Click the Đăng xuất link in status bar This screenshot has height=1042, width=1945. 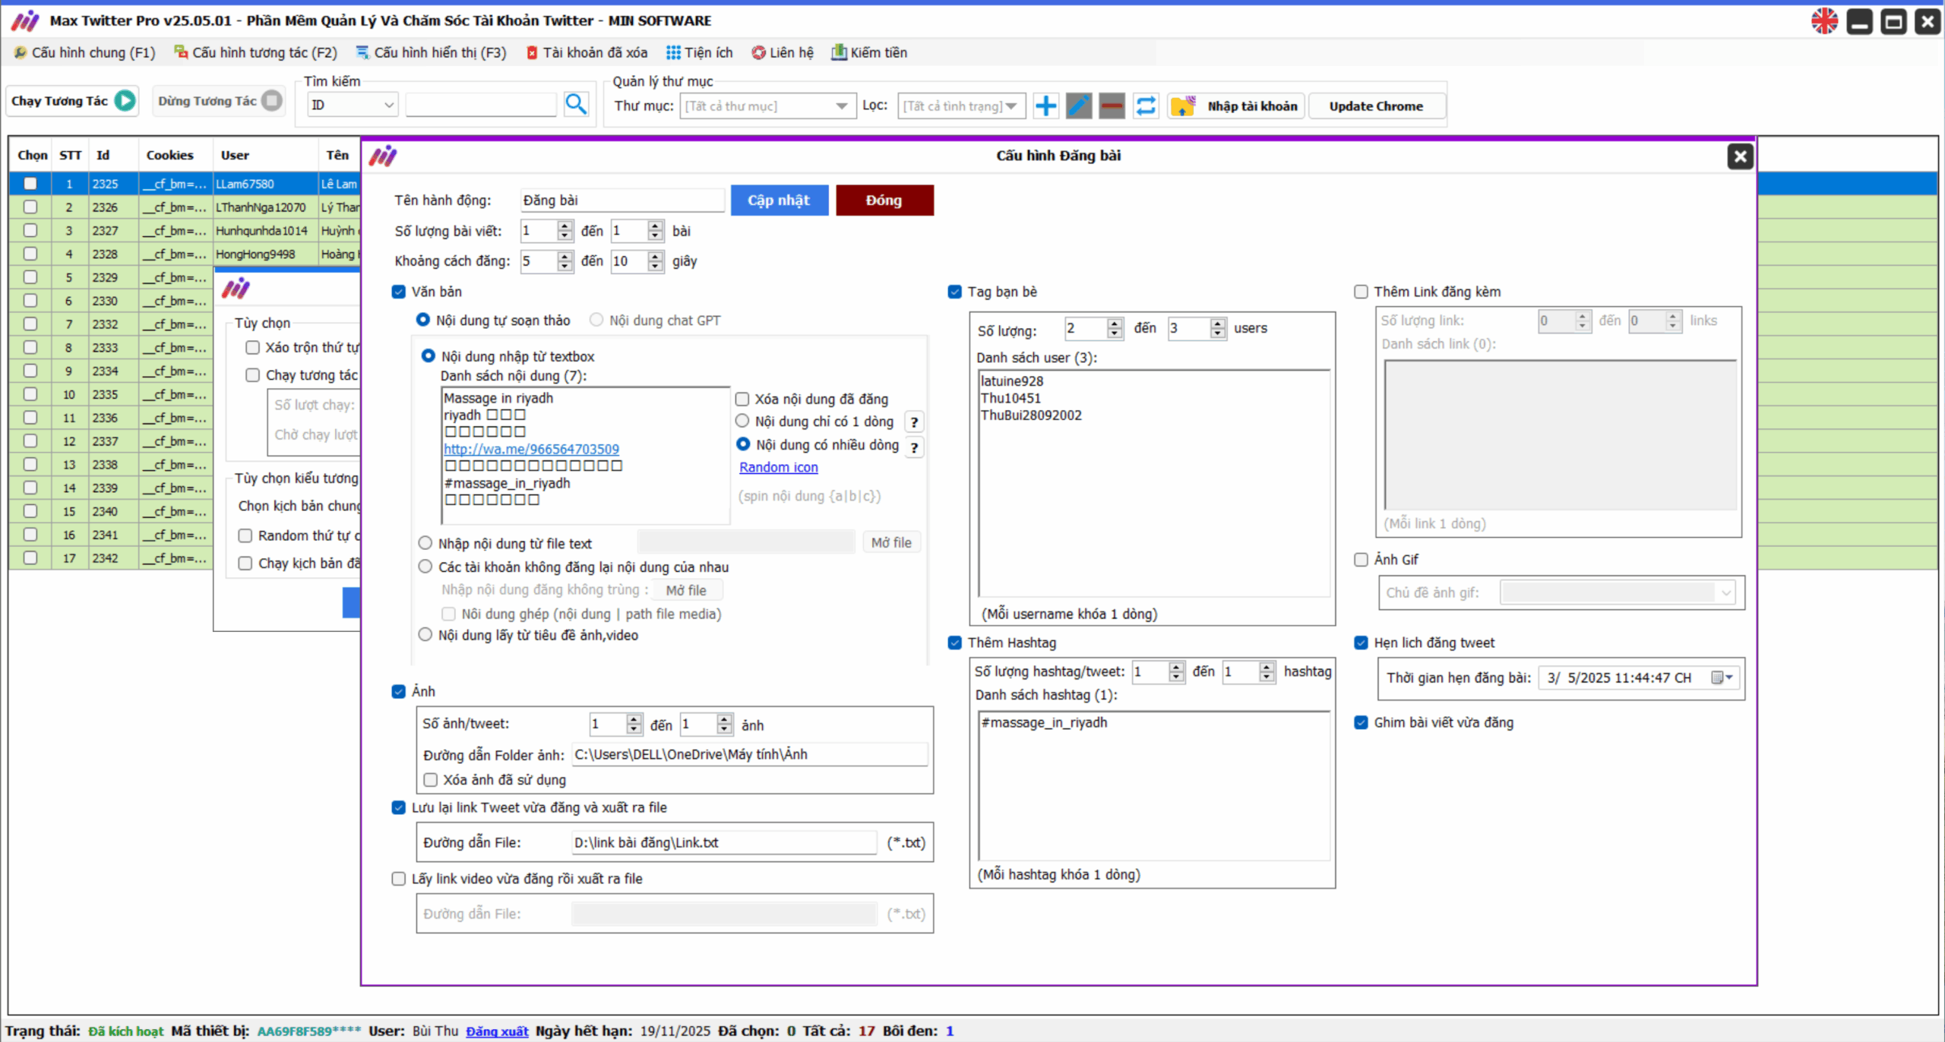pos(497,1031)
